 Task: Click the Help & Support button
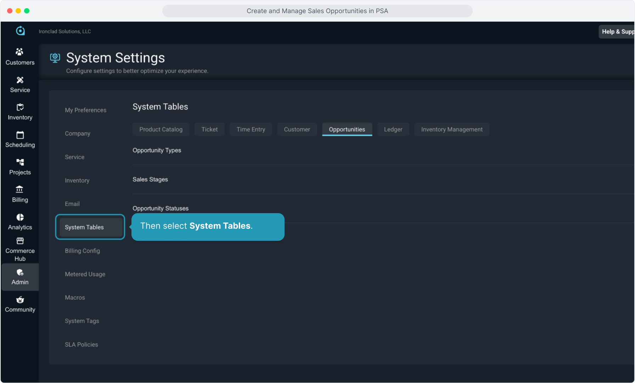(617, 32)
